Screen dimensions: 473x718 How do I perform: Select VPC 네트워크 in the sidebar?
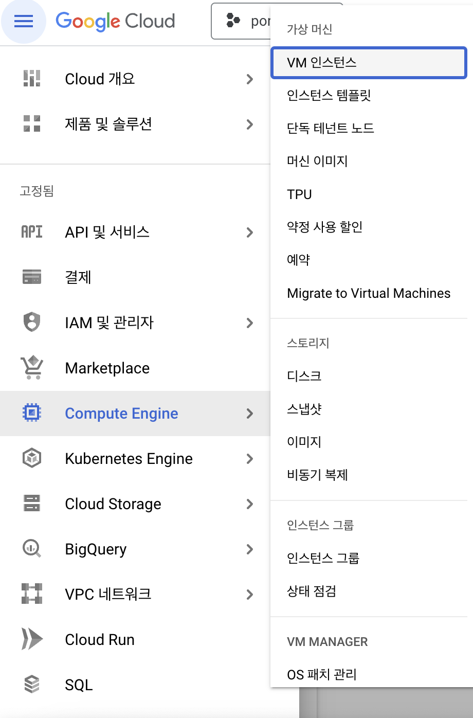coord(135,595)
